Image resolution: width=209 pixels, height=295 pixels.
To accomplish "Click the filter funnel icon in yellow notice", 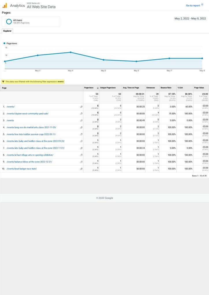I will (3, 82).
